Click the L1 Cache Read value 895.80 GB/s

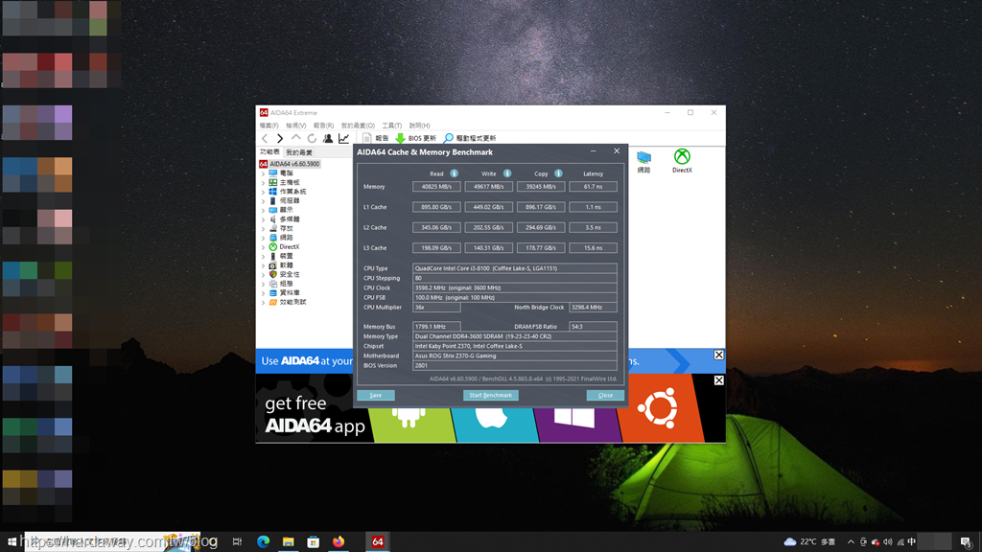pos(436,207)
